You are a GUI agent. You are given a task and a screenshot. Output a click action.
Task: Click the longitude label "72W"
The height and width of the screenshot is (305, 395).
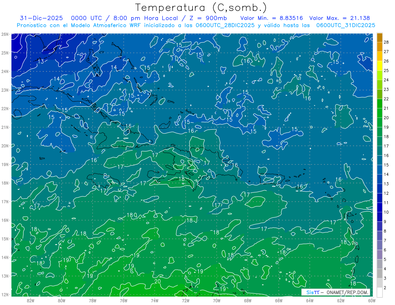(x=186, y=300)
